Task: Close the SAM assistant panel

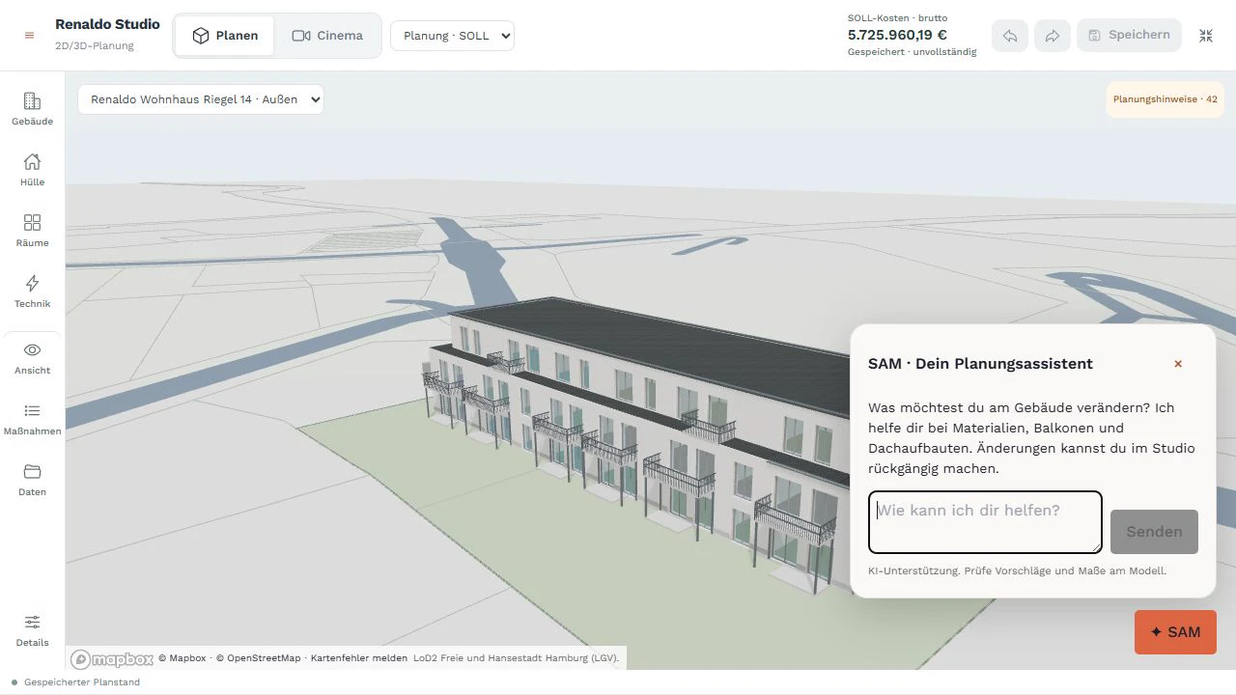Action: click(1178, 364)
